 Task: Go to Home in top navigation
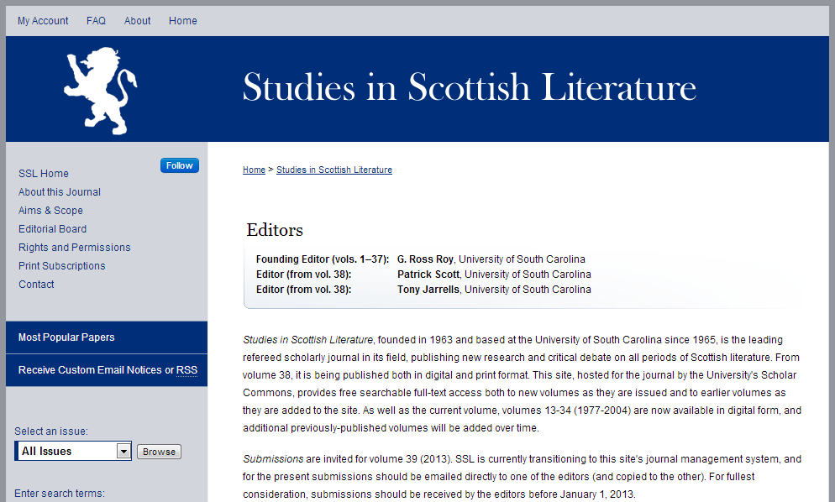pyautogui.click(x=182, y=21)
